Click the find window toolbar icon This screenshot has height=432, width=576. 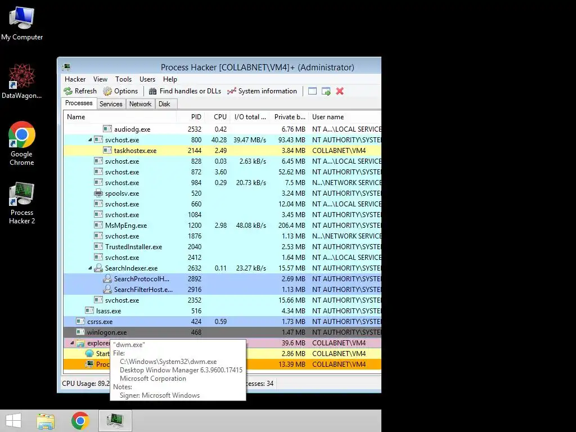coord(312,91)
